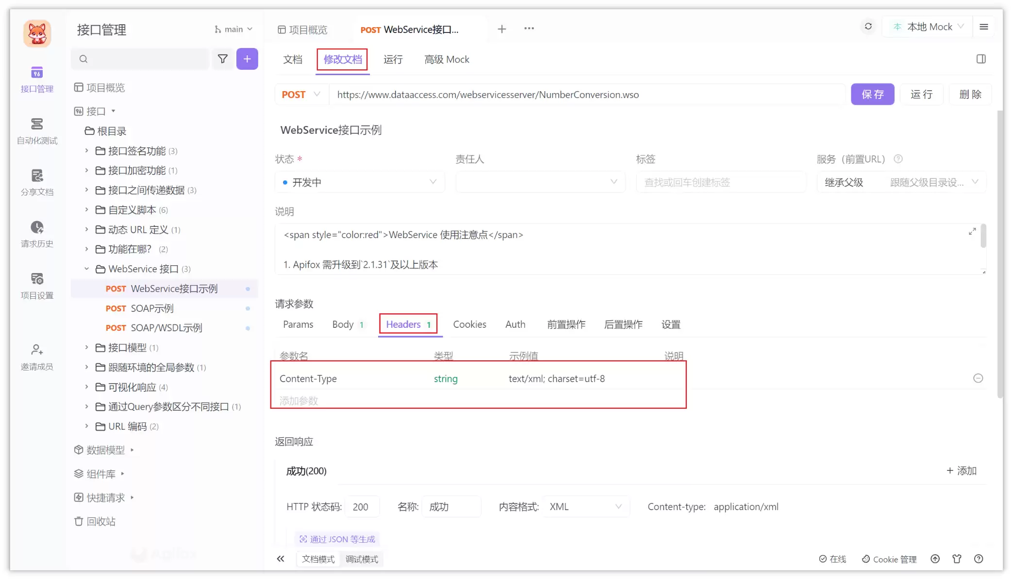
Task: Remove the Content-Type header row
Action: (x=978, y=378)
